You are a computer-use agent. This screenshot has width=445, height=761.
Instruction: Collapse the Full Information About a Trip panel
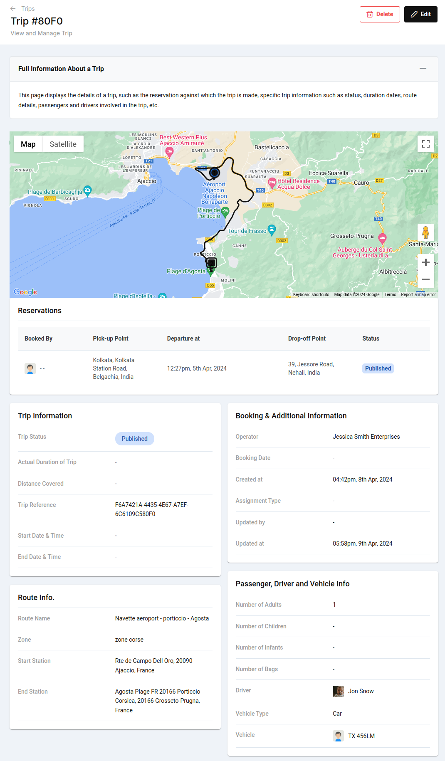pyautogui.click(x=423, y=69)
